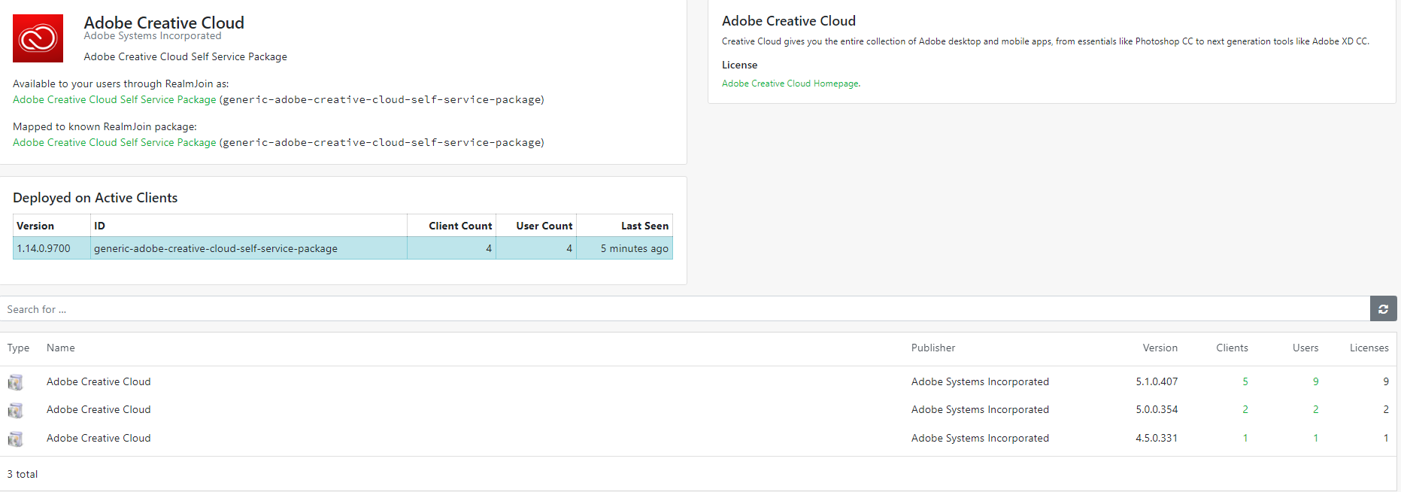Viewport: 1401px width, 492px height.
Task: Click the publisher cell for version 5.0.0.354
Action: tap(980, 409)
